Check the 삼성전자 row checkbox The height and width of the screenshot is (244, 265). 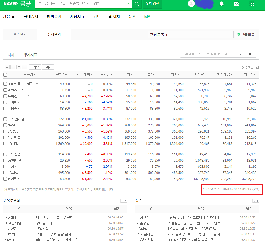(x=5, y=179)
